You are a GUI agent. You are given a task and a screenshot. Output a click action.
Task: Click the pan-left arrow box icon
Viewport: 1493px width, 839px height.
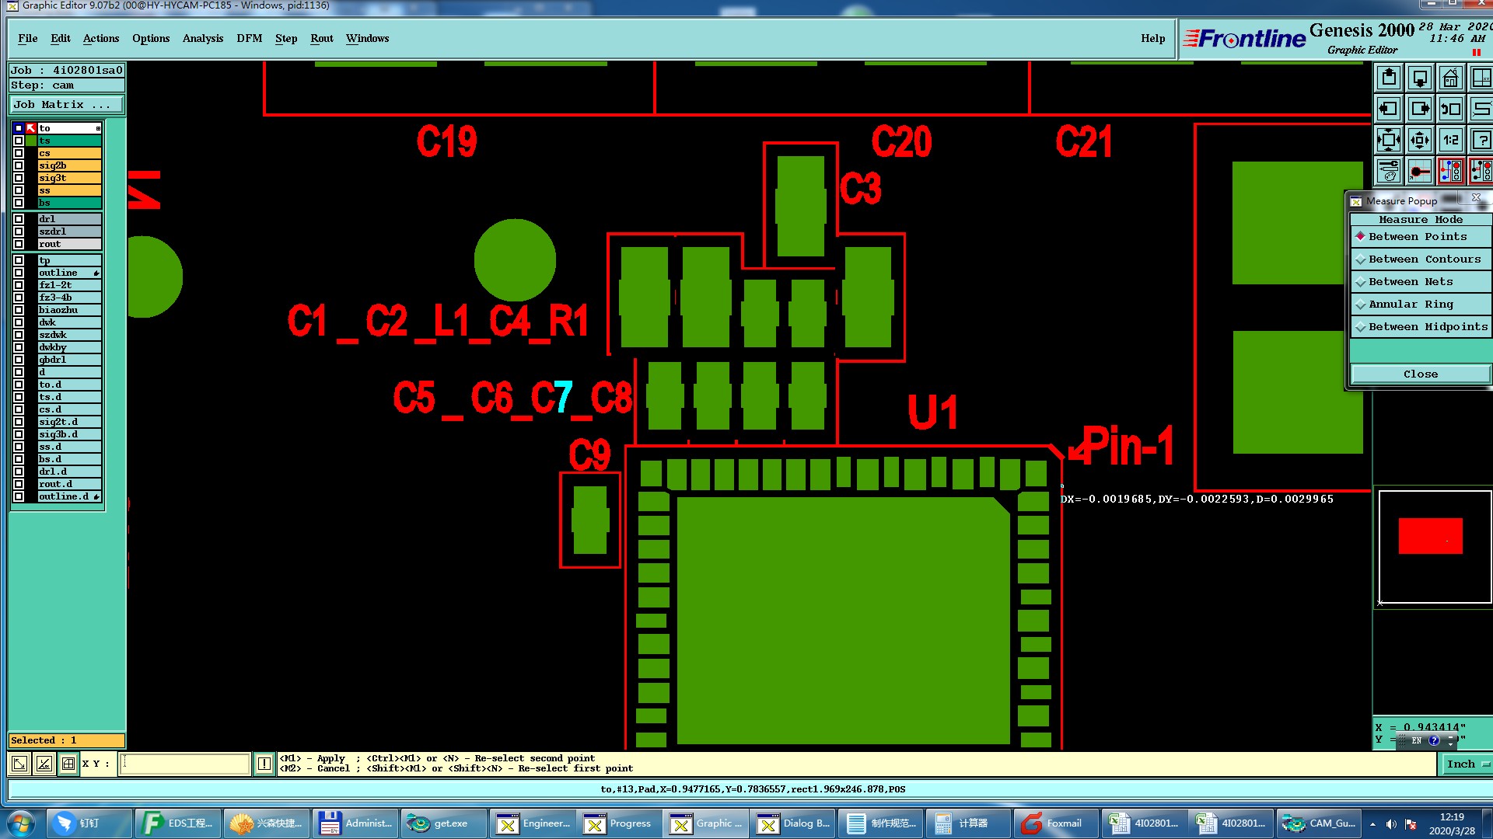pyautogui.click(x=1388, y=110)
